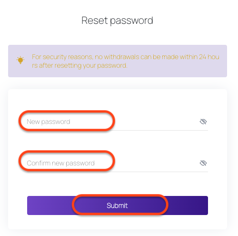238x236 pixels.
Task: Toggle visibility for Confirm new password
Action: (203, 163)
